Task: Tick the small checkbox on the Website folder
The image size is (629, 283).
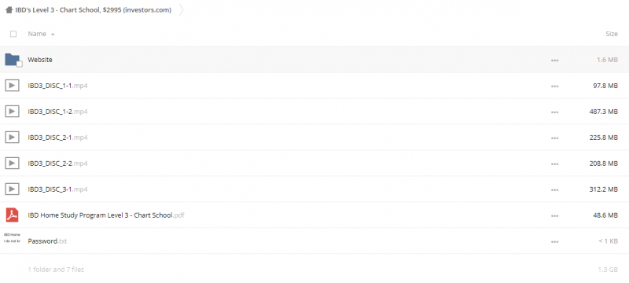Action: (x=19, y=64)
